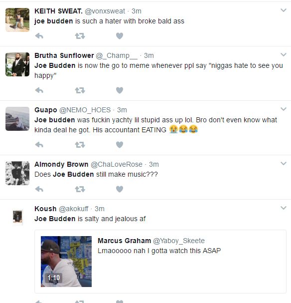291x303 pixels.
Task: Reply to KEITH SWEAT's tweet
Action: click(39, 36)
